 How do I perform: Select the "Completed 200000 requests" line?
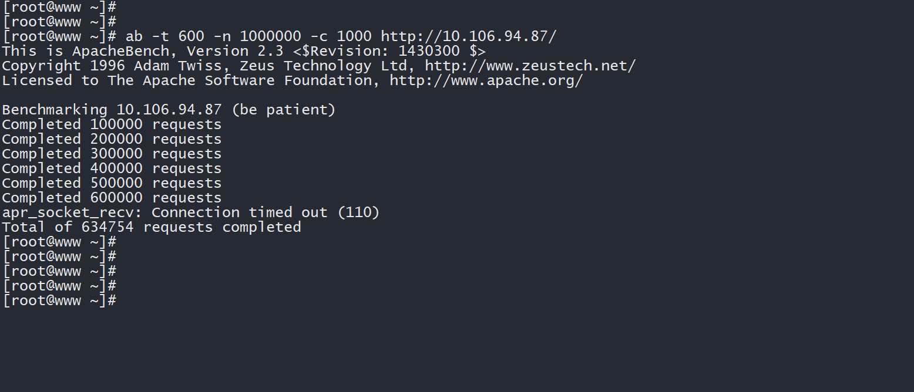[112, 139]
